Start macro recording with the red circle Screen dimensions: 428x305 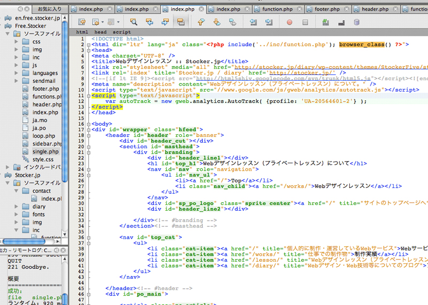coord(289,22)
